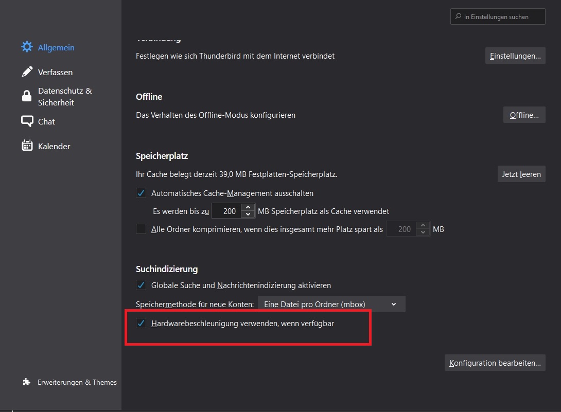Switch to Datenschutz & Sicherheit section
This screenshot has height=412, width=561.
(65, 97)
